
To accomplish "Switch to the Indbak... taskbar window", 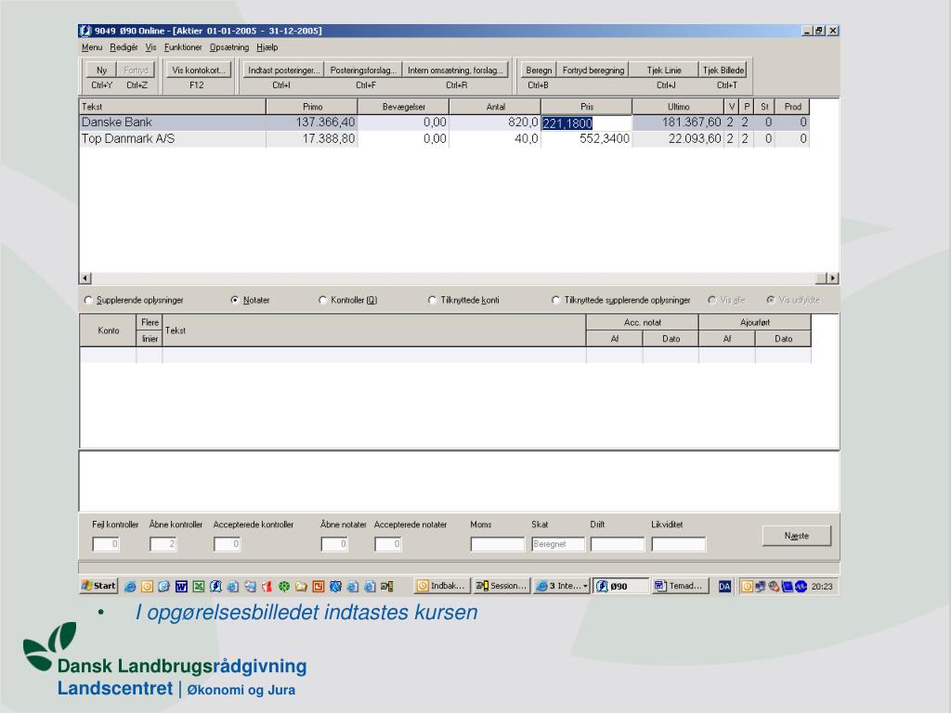I will click(x=441, y=586).
